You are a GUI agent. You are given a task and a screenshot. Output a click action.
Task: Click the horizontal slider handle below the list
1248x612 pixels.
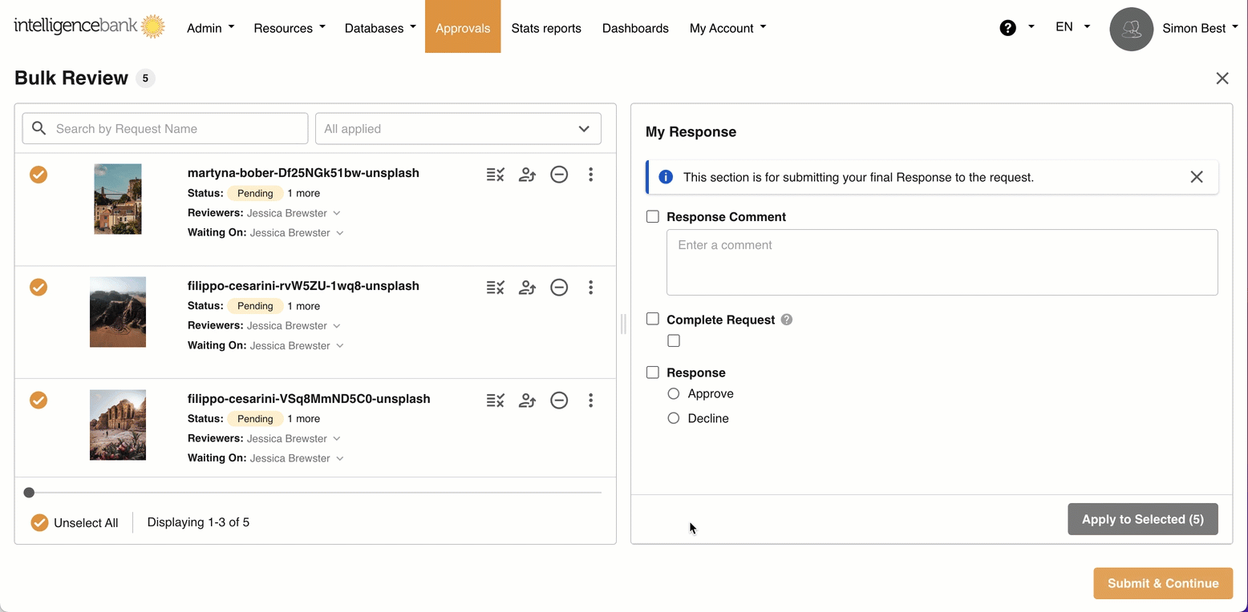coord(29,493)
